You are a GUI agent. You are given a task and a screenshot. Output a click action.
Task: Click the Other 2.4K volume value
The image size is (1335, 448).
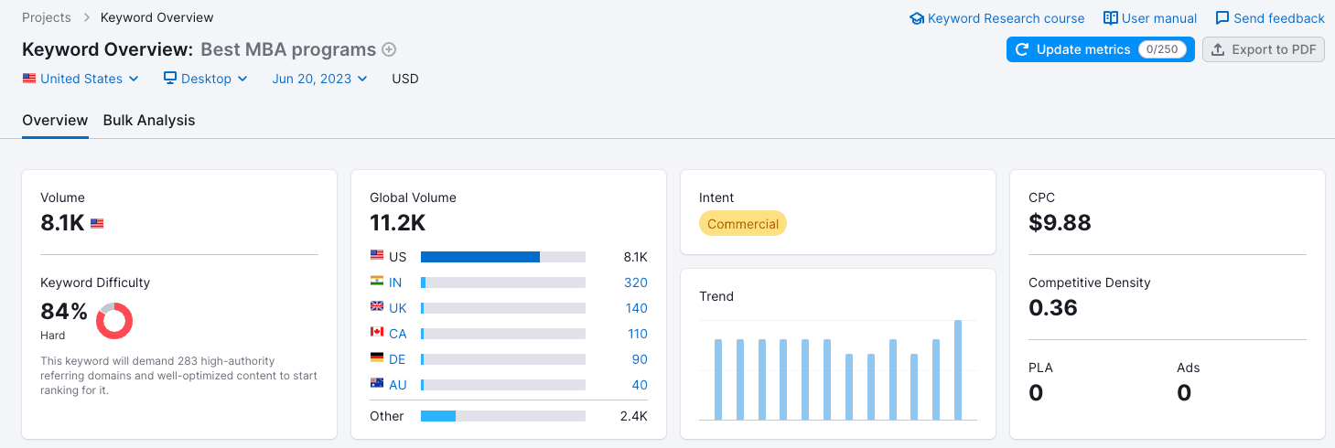pos(635,416)
